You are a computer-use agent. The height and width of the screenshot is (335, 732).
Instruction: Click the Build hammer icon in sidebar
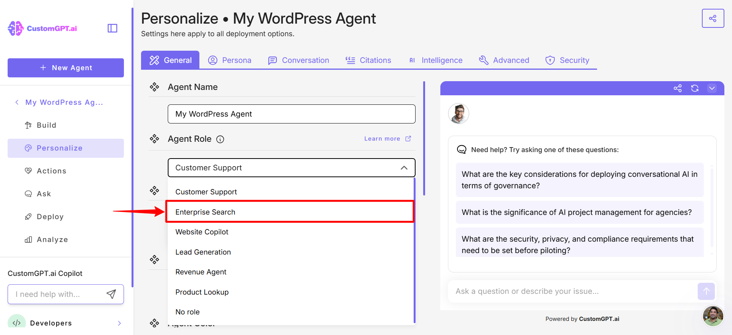point(28,125)
